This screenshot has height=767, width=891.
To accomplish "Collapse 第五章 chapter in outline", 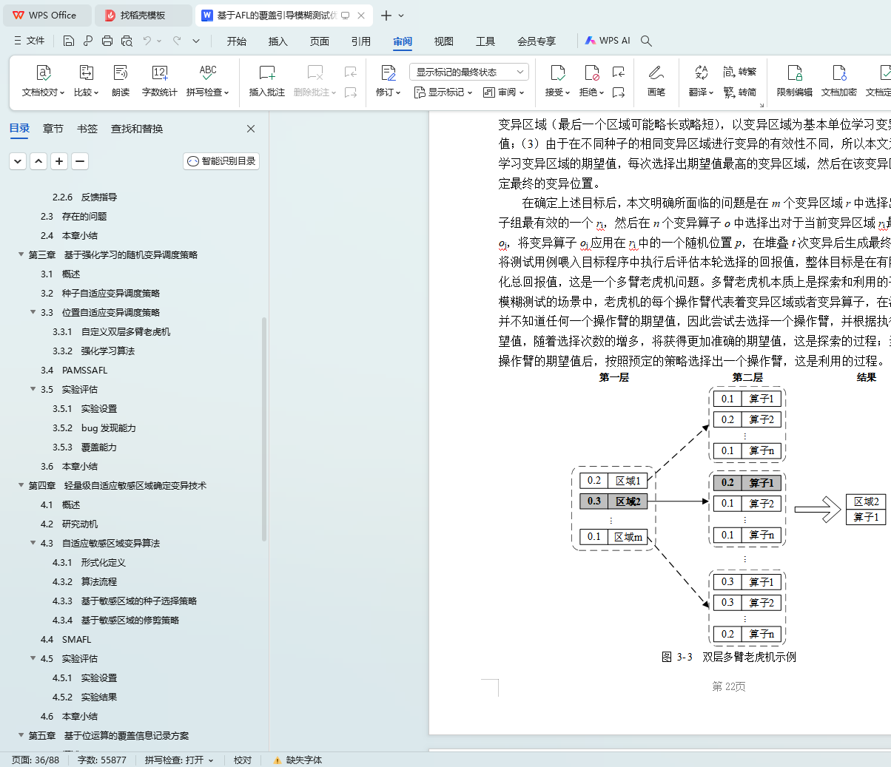I will (x=21, y=735).
